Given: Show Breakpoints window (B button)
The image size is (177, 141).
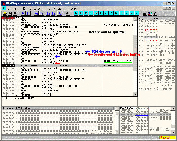Looking at the screenshot, I should tap(121, 13).
